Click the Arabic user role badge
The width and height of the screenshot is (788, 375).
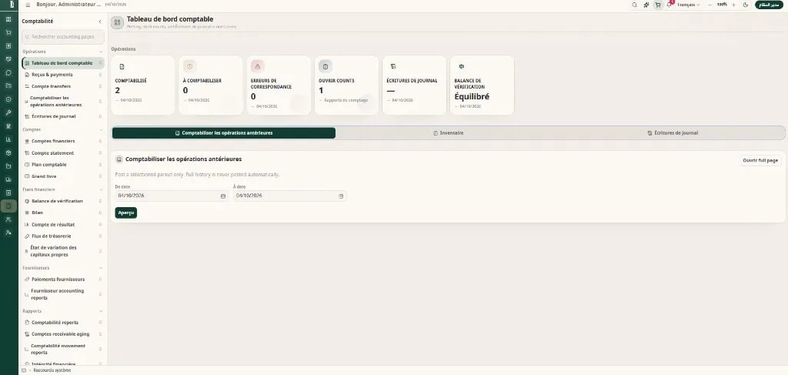pos(769,5)
